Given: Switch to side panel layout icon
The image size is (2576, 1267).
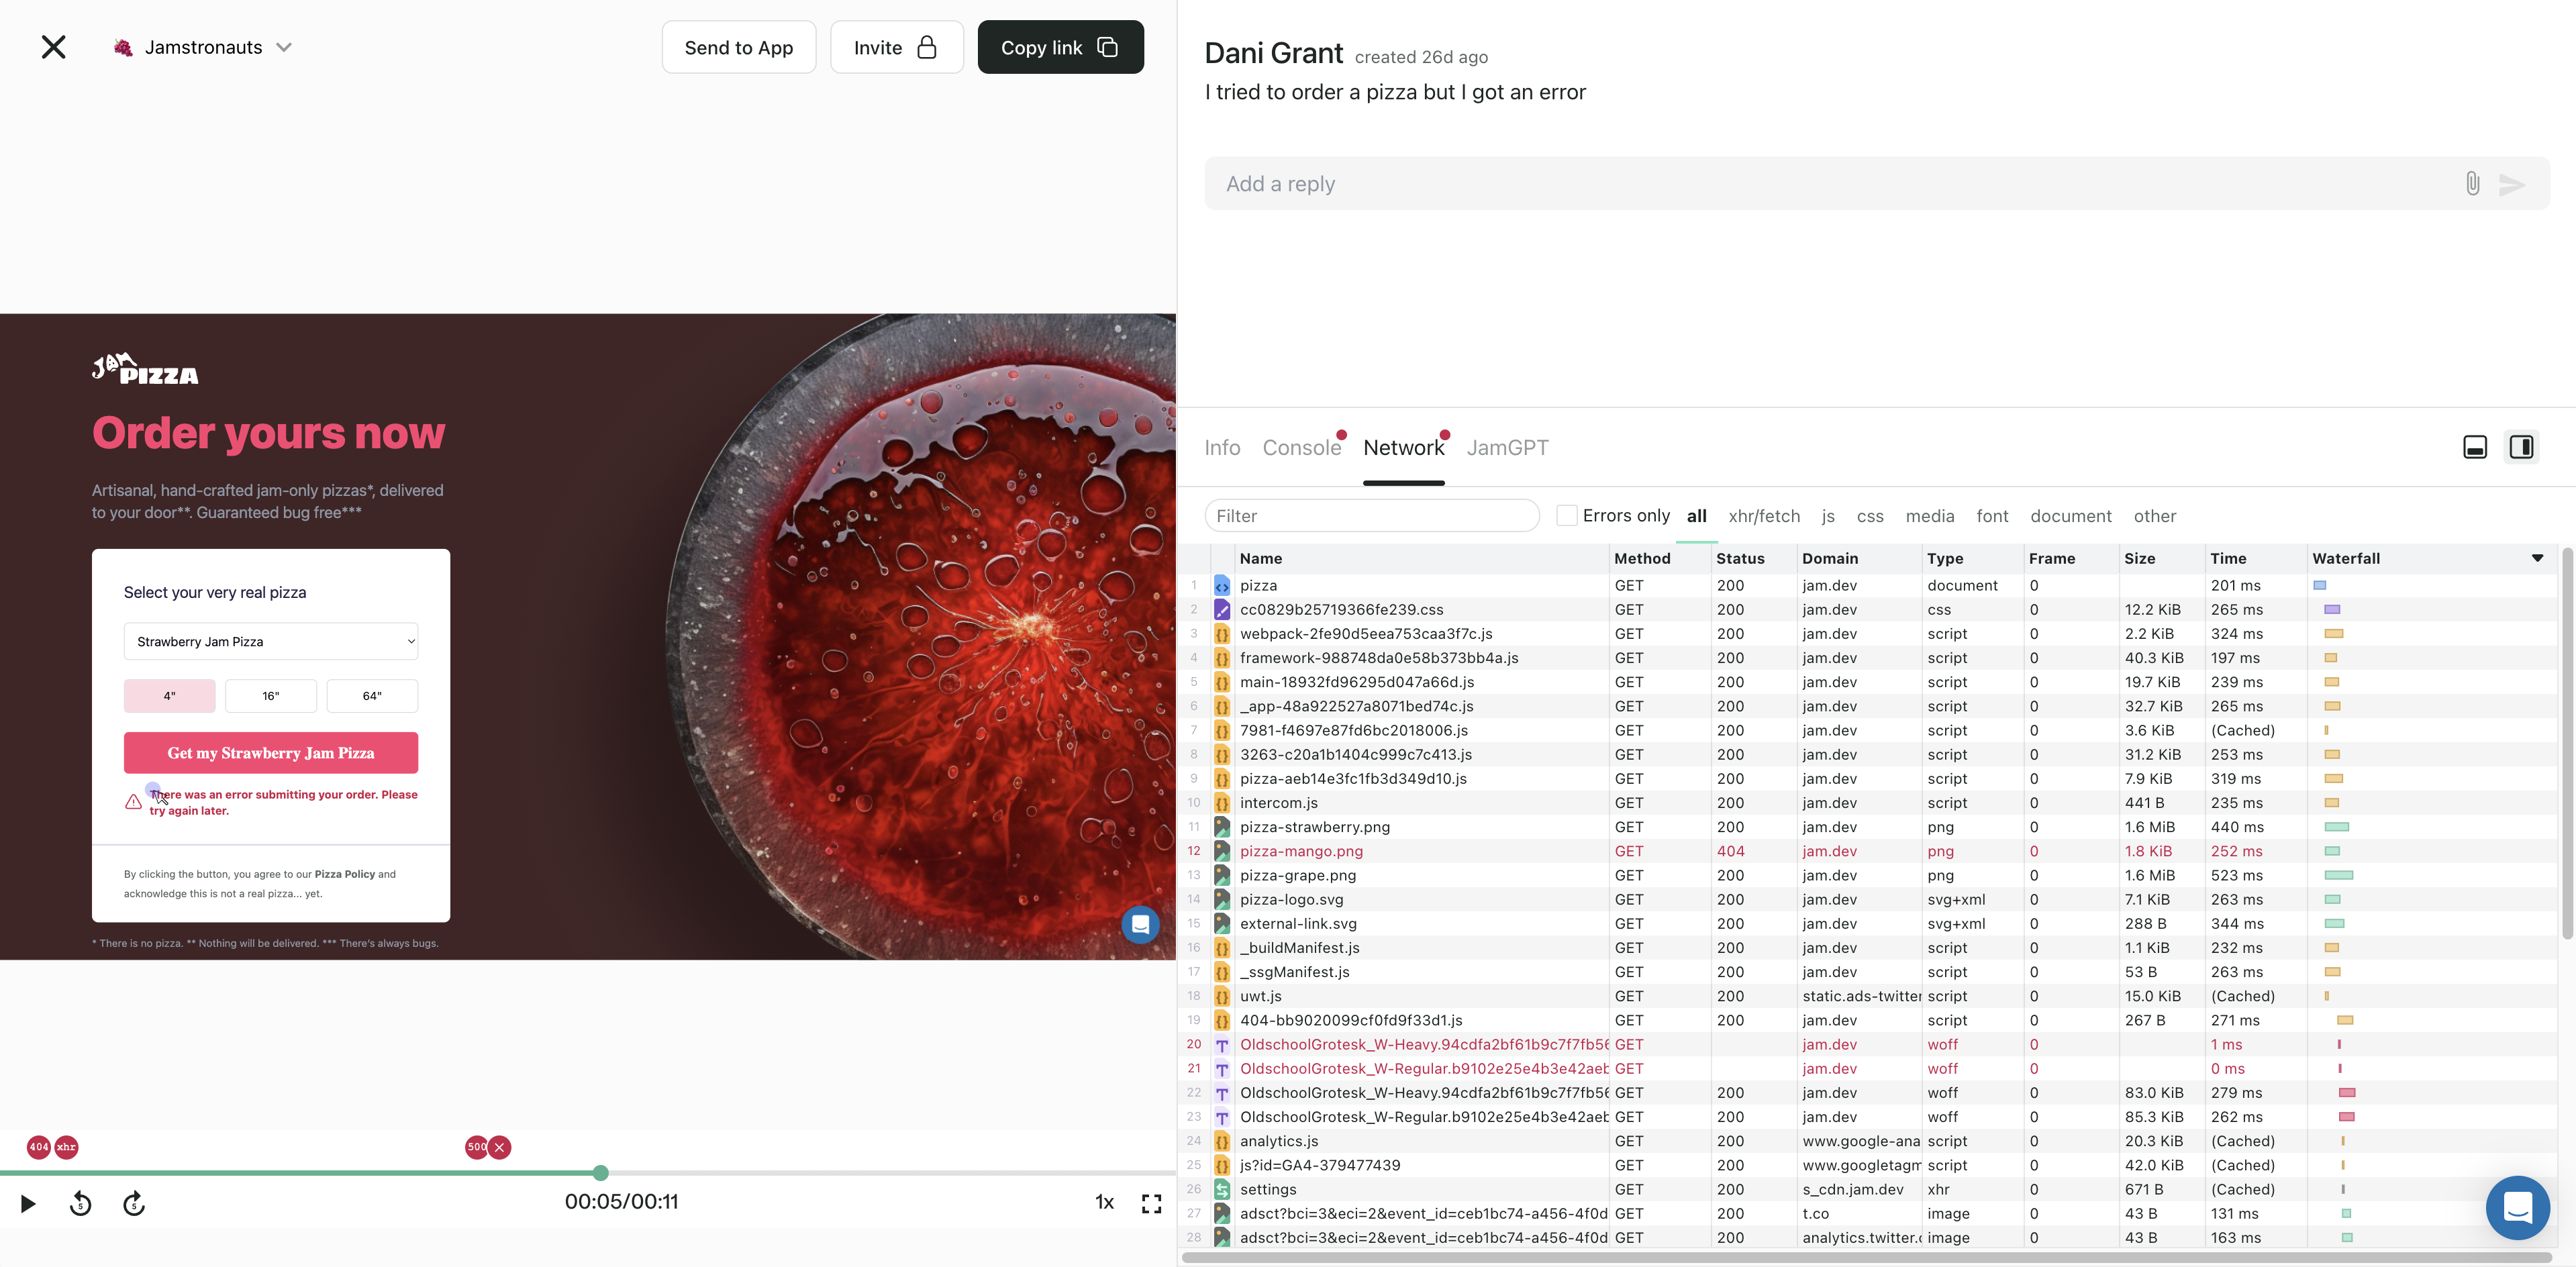Looking at the screenshot, I should pyautogui.click(x=2521, y=447).
